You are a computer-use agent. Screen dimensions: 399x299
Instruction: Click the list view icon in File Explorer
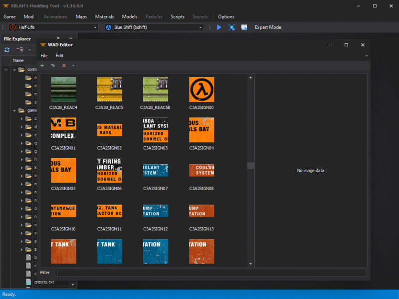19,49
